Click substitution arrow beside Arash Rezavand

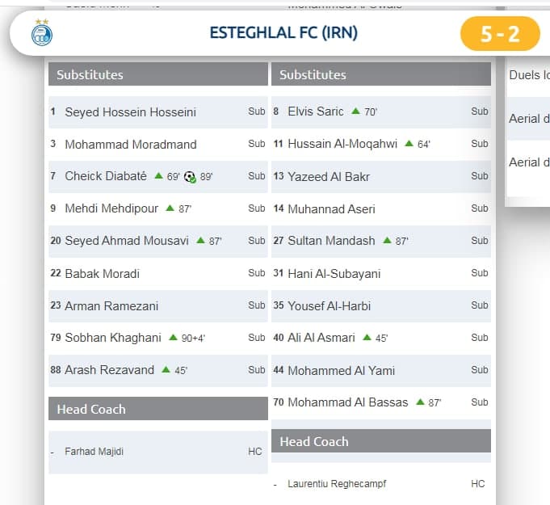[166, 370]
